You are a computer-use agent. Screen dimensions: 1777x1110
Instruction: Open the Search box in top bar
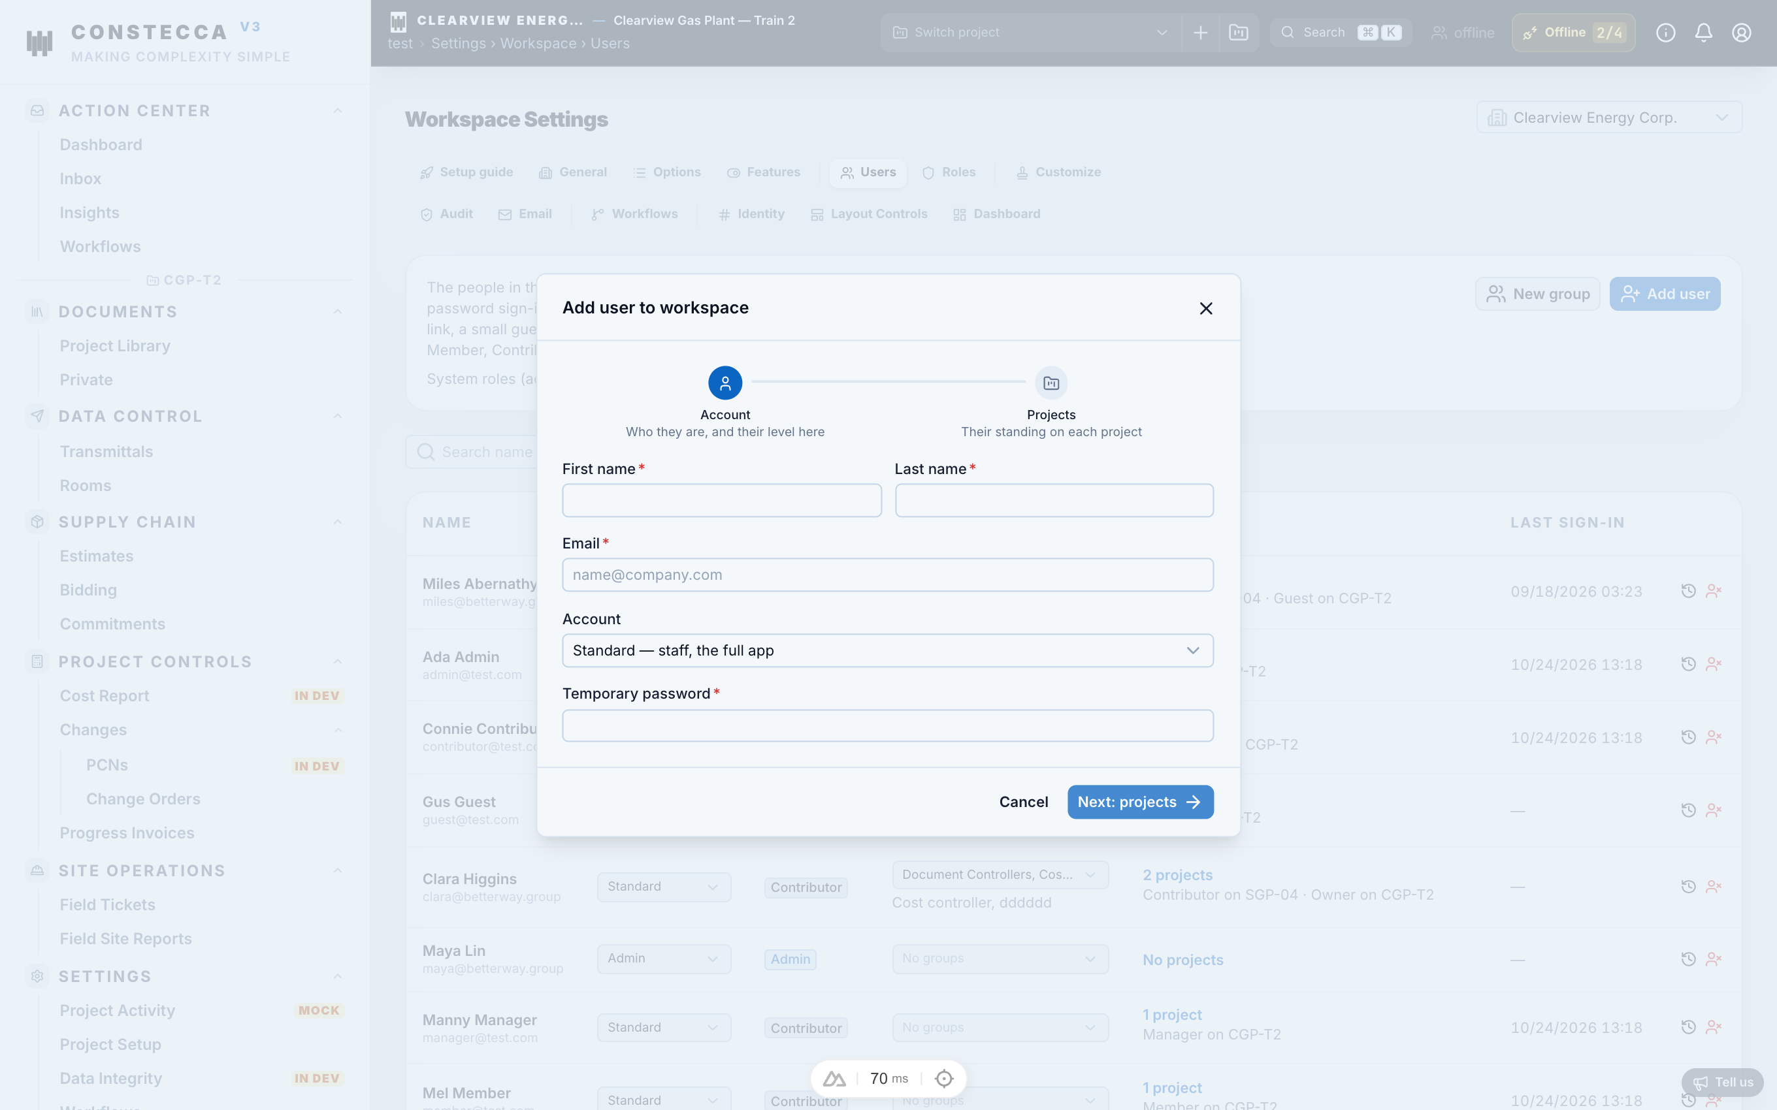point(1340,32)
